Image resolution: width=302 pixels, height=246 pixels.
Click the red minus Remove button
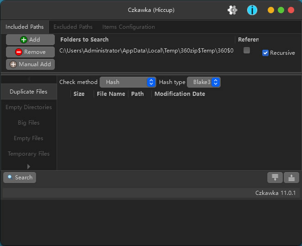click(x=30, y=52)
